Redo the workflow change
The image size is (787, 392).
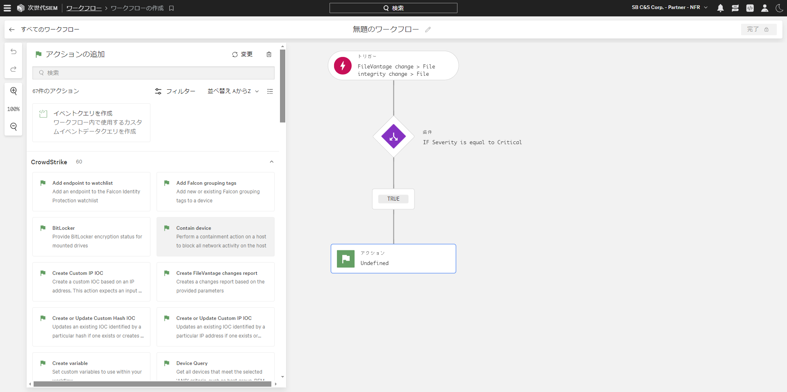tap(14, 69)
